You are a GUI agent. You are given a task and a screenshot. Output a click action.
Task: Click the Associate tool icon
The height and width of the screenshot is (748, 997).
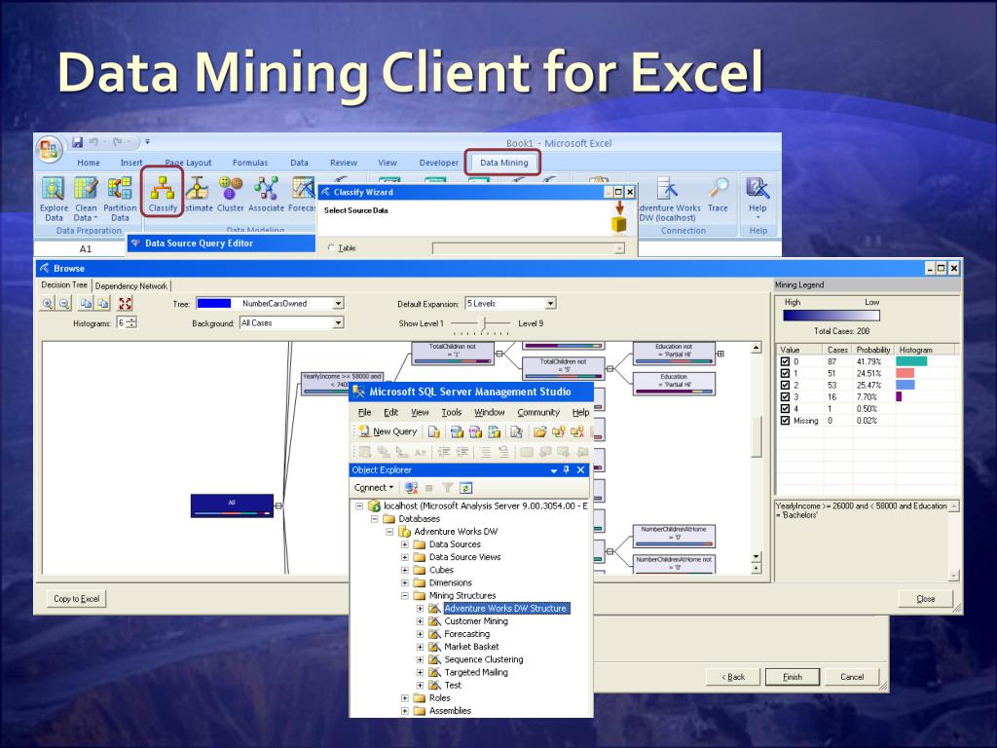[x=266, y=189]
